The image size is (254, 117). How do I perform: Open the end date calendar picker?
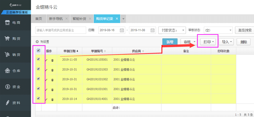(x=152, y=30)
